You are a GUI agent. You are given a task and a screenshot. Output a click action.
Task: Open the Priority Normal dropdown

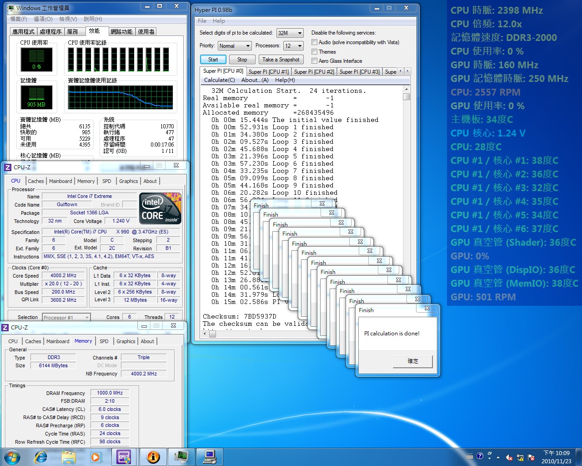click(234, 46)
